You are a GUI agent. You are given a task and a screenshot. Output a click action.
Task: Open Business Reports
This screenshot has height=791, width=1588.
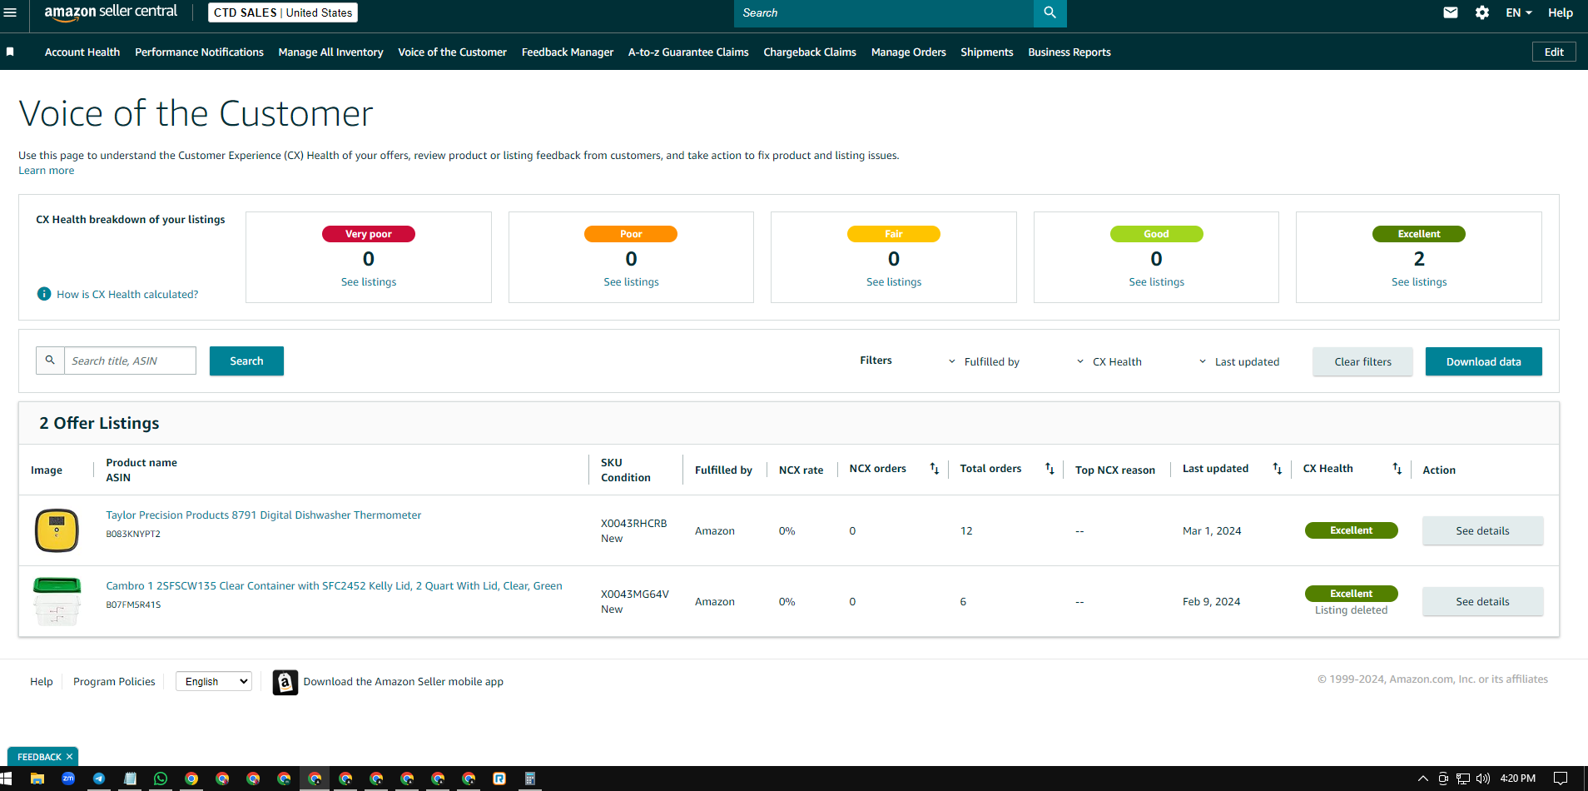click(x=1069, y=52)
